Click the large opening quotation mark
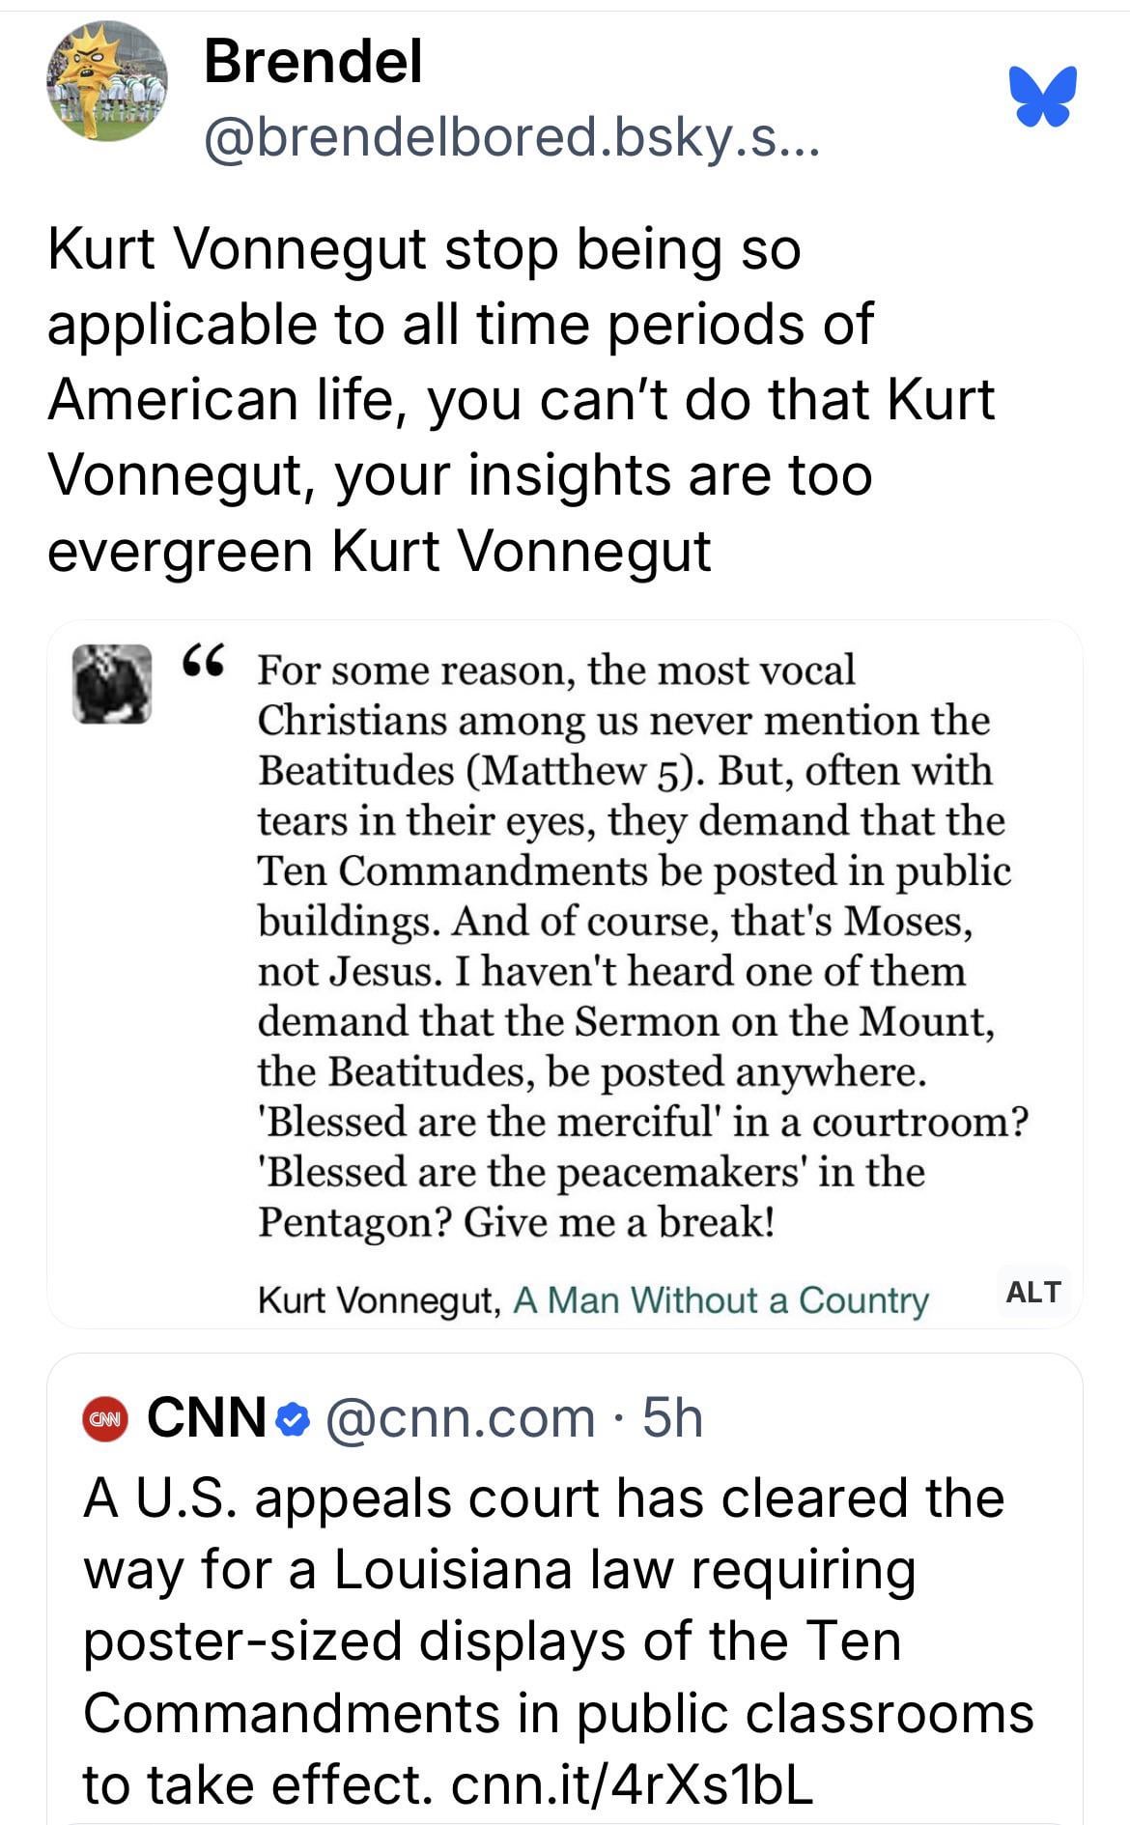The height and width of the screenshot is (1825, 1130). [x=204, y=661]
